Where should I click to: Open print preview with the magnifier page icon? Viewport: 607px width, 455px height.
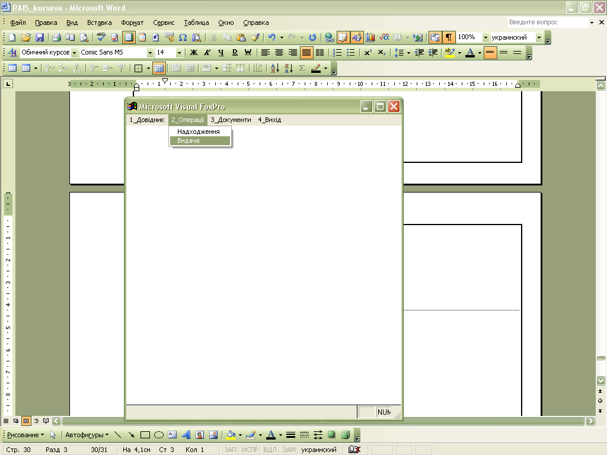84,37
